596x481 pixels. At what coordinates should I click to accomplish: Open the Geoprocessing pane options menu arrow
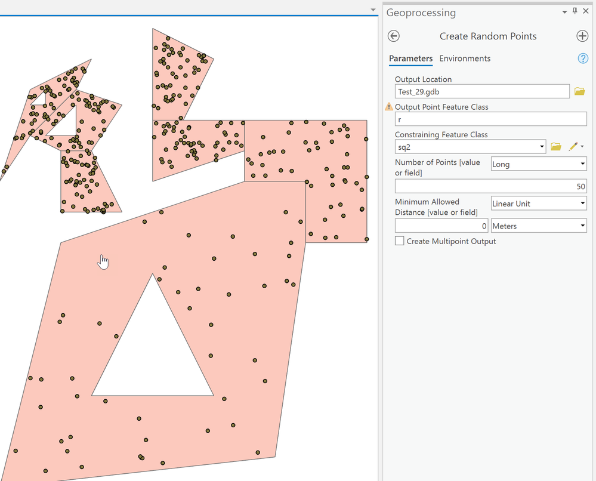pyautogui.click(x=564, y=12)
